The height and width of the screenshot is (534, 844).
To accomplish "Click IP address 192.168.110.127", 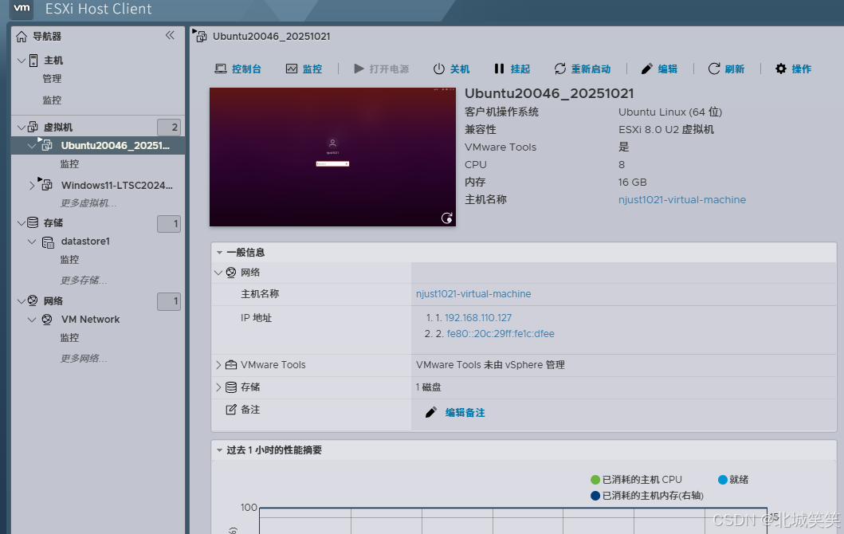I will click(x=478, y=317).
